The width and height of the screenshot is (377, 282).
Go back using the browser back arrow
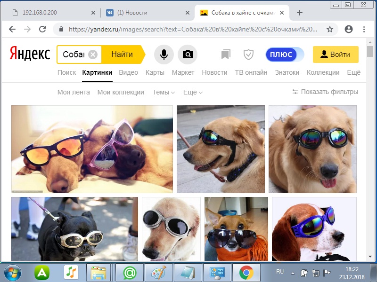coord(12,29)
